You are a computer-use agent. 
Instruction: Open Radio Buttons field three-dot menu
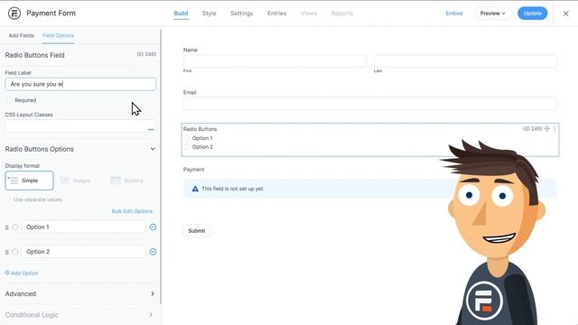click(x=555, y=128)
